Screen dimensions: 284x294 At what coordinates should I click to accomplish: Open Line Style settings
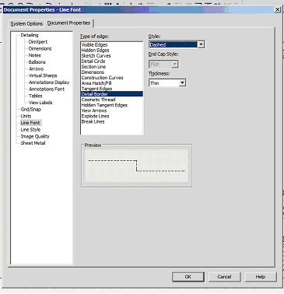click(x=30, y=129)
